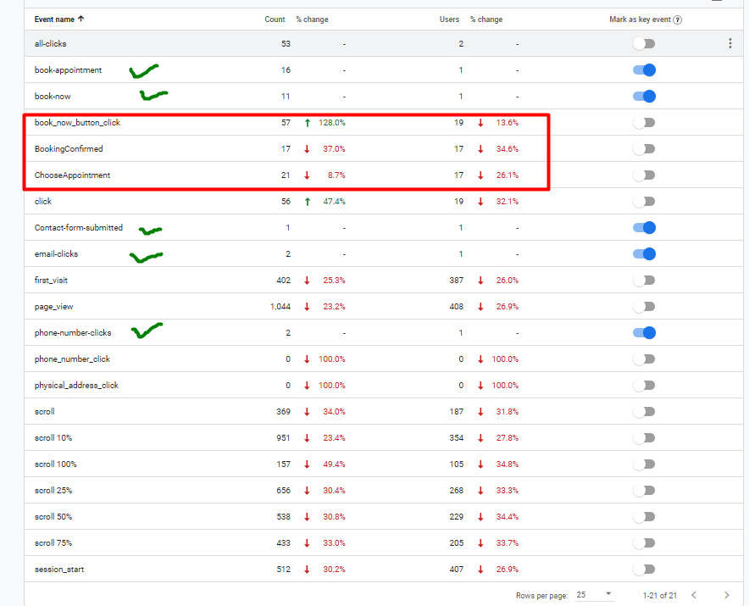The width and height of the screenshot is (749, 606).
Task: Sort by the Users column header
Action: (449, 19)
